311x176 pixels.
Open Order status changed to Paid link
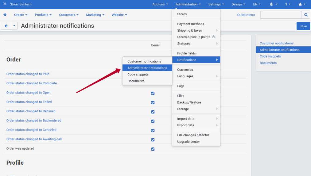pyautogui.click(x=28, y=74)
